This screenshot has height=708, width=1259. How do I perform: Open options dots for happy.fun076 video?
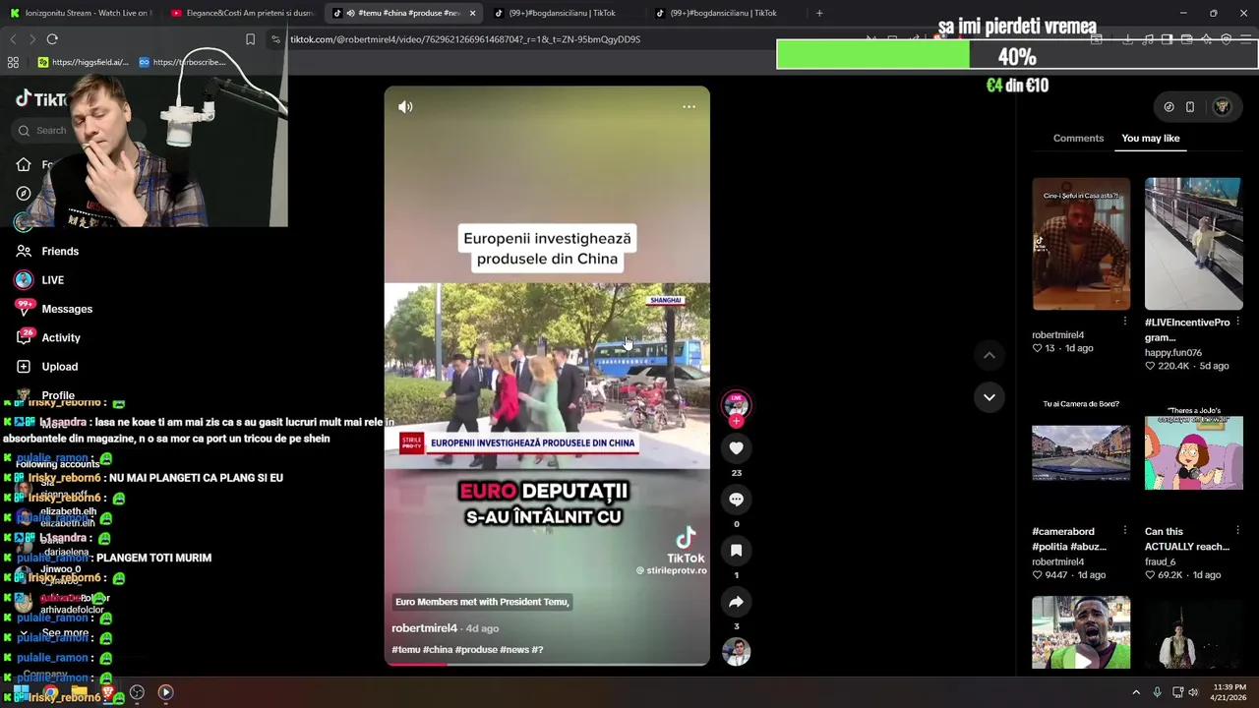(x=1237, y=322)
